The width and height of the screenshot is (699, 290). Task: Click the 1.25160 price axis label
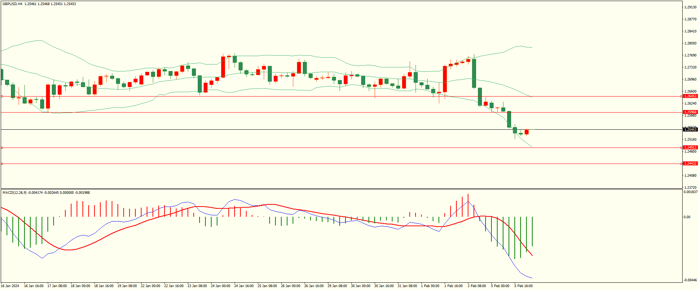click(x=691, y=140)
